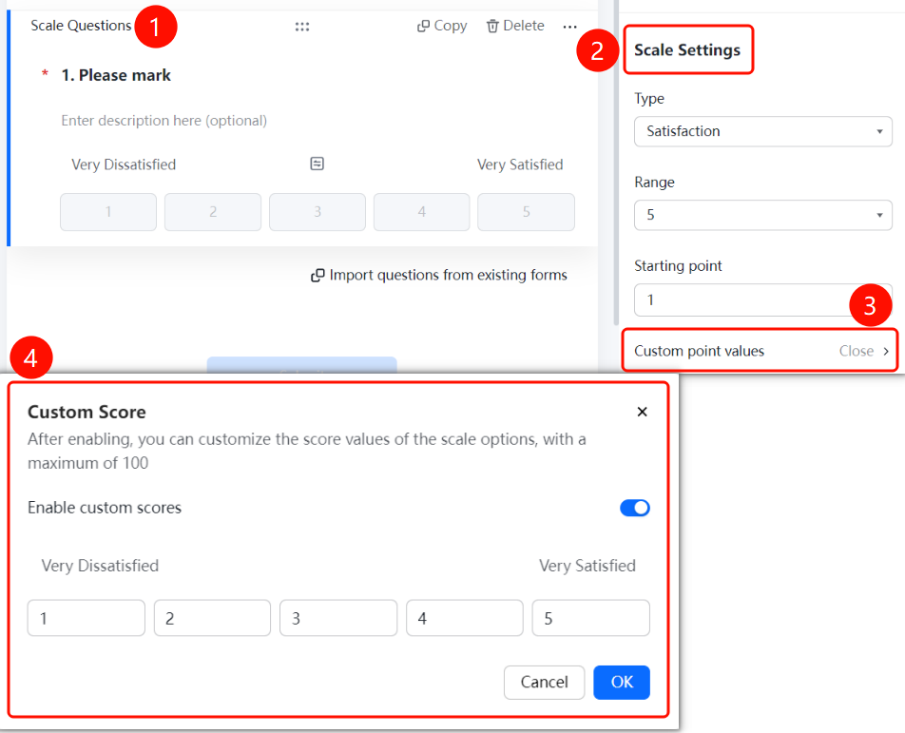Click 'Very Satisfied' label in question preview
Image resolution: width=905 pixels, height=733 pixels.
[520, 164]
